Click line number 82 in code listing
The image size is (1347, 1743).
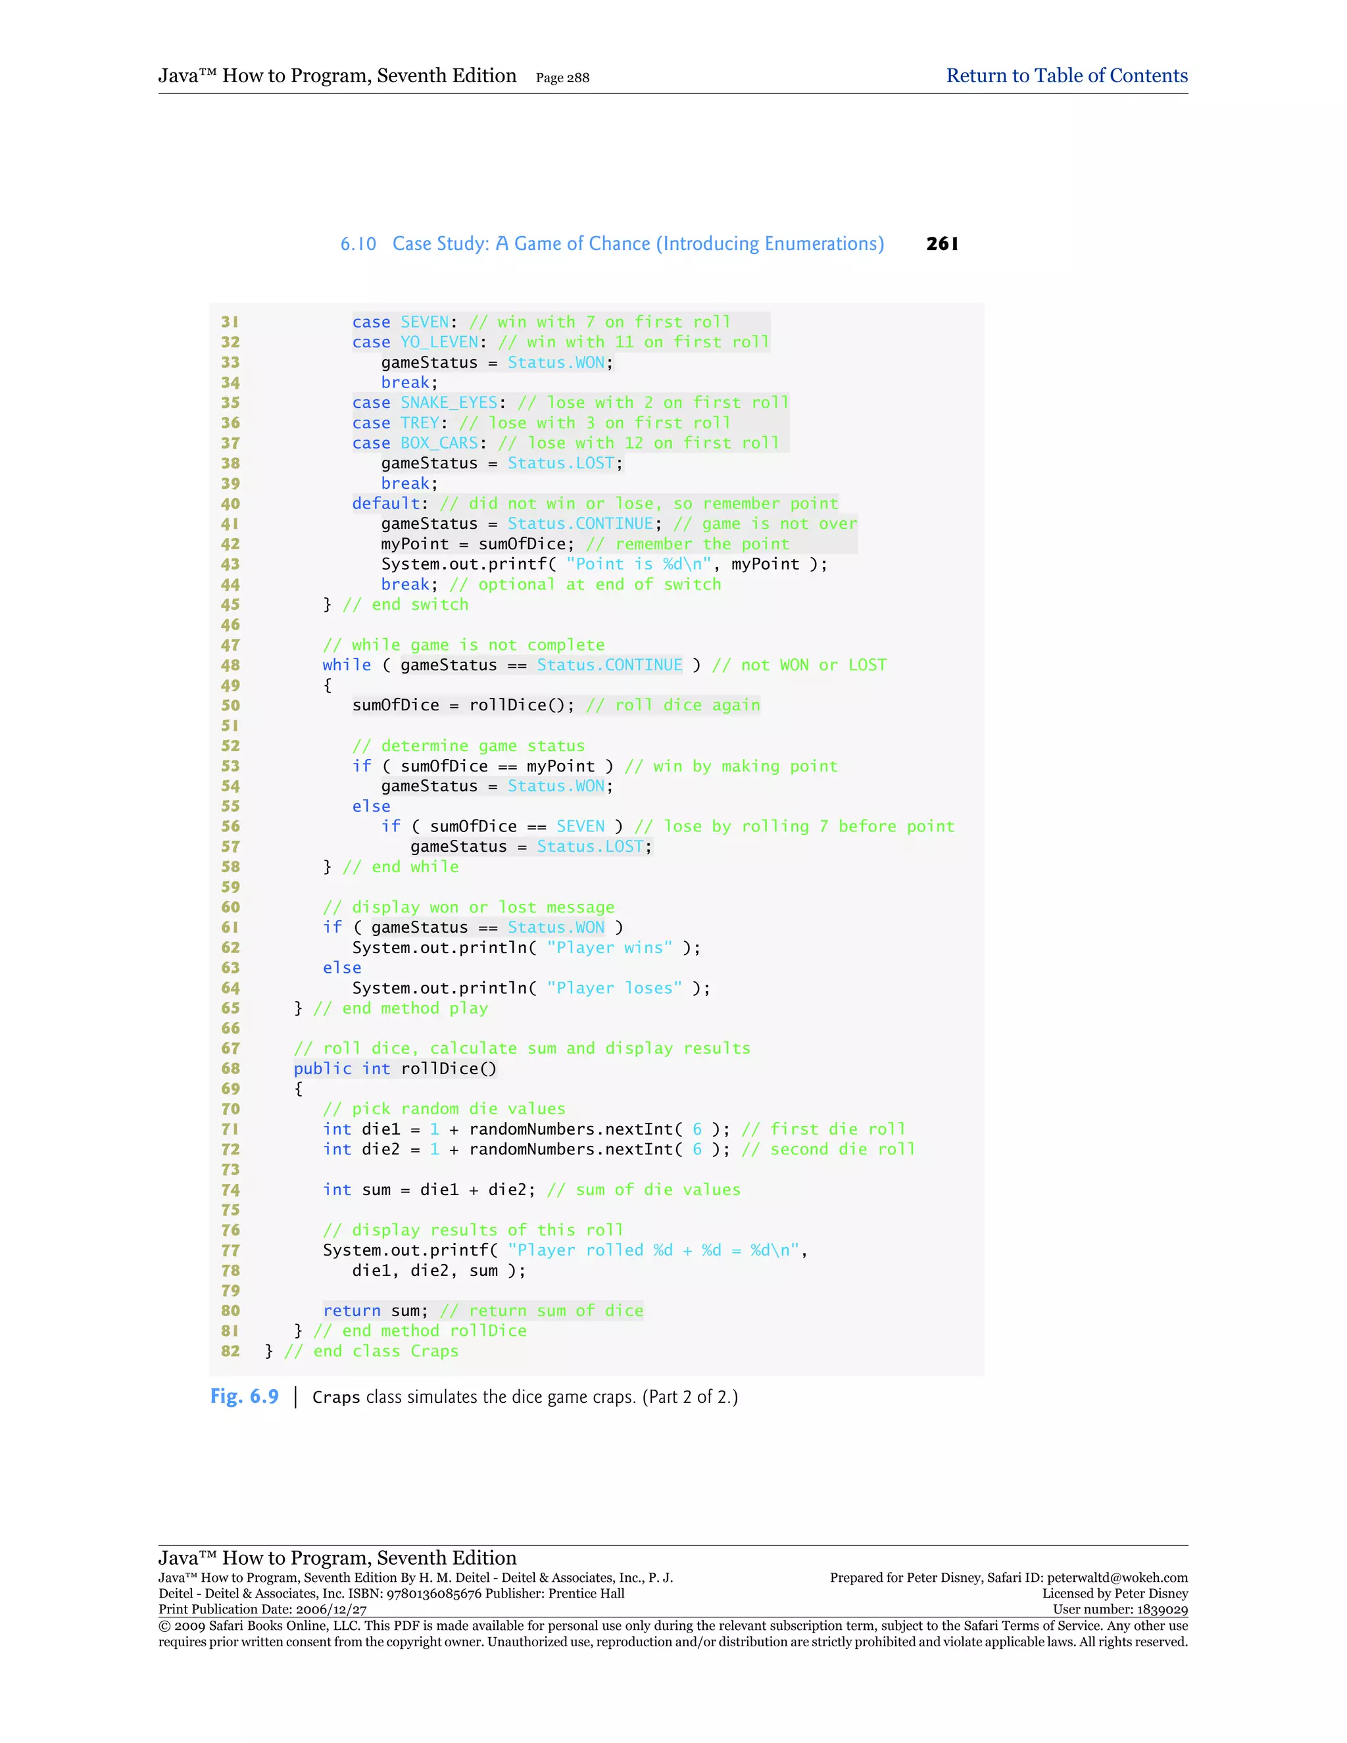pyautogui.click(x=230, y=1351)
